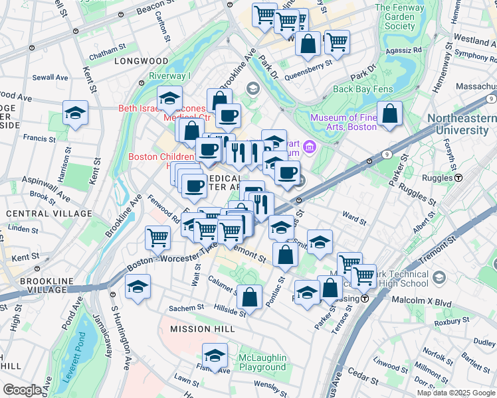Select the coffee marker below Gardner Museum
The height and width of the screenshot is (398, 497).
(x=288, y=176)
